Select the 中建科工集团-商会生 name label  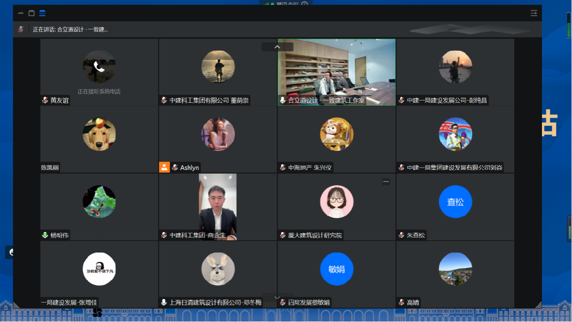[197, 235]
